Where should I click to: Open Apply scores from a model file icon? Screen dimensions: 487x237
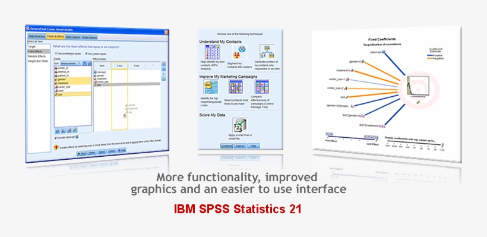coord(240,125)
